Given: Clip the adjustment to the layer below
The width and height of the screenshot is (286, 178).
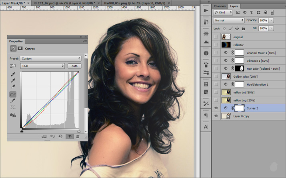Looking at the screenshot, I should click(44, 136).
